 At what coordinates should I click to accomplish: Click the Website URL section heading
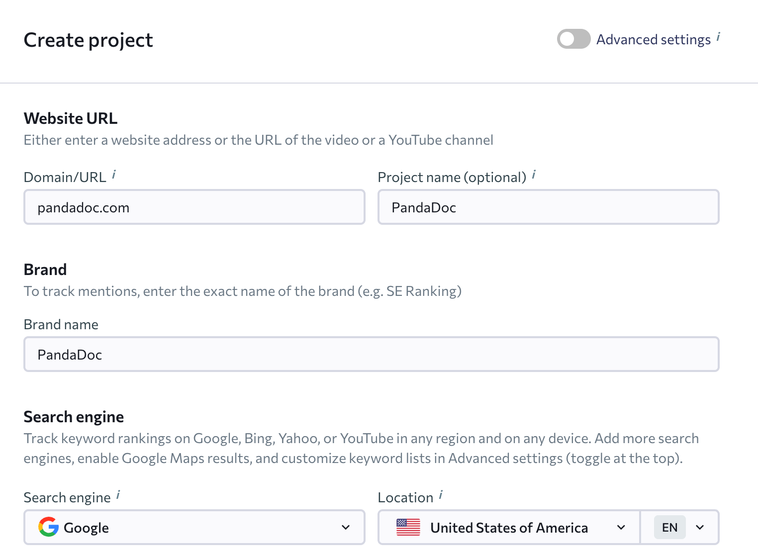(71, 118)
